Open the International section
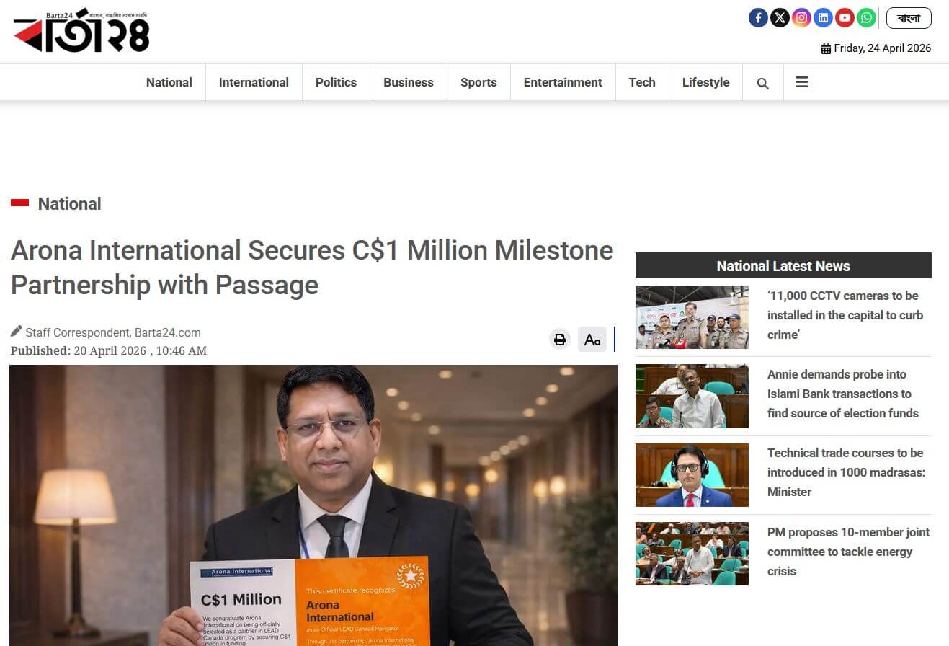The image size is (949, 646). (254, 82)
